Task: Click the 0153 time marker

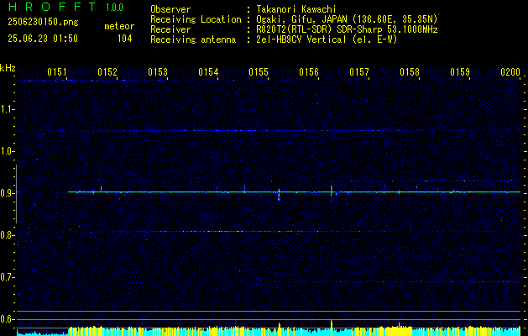Action: [x=158, y=72]
